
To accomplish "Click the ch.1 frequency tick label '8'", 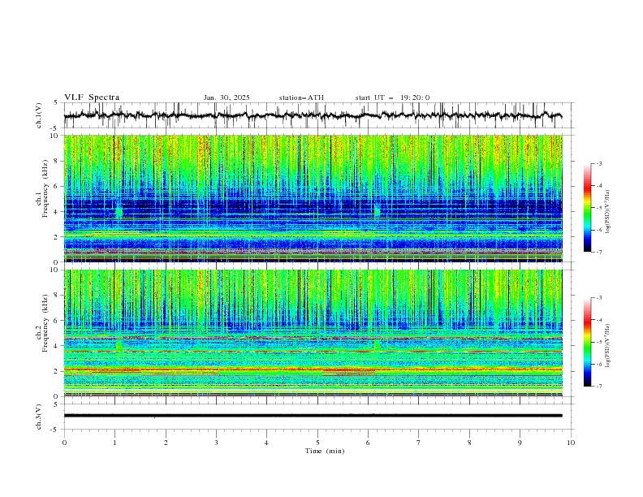I will tap(57, 161).
